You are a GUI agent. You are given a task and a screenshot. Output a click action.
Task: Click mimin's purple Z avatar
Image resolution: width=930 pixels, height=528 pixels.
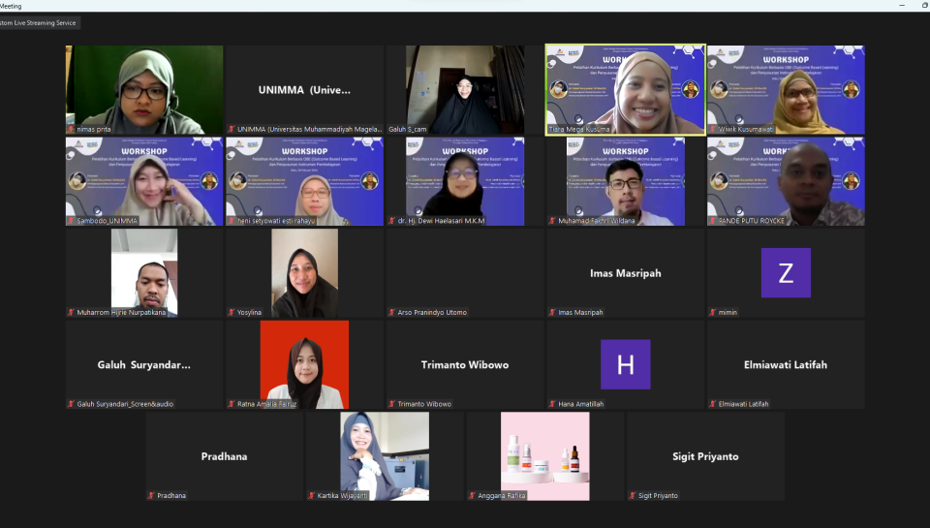click(786, 273)
